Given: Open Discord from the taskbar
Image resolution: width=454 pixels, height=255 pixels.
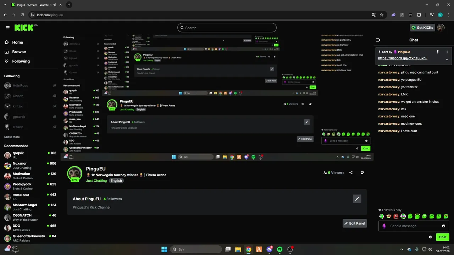Looking at the screenshot, I should 269,249.
